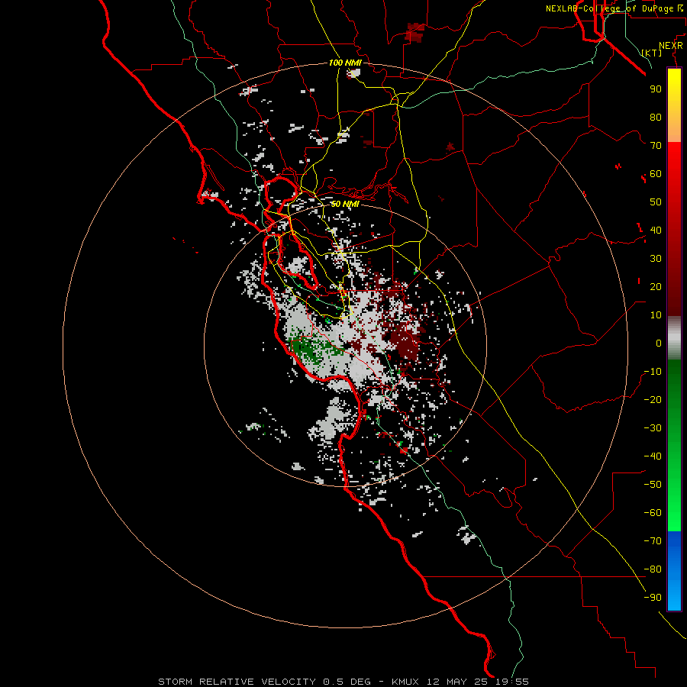Click the "40" color bar scale label
This screenshot has height=687, width=687.
(656, 230)
